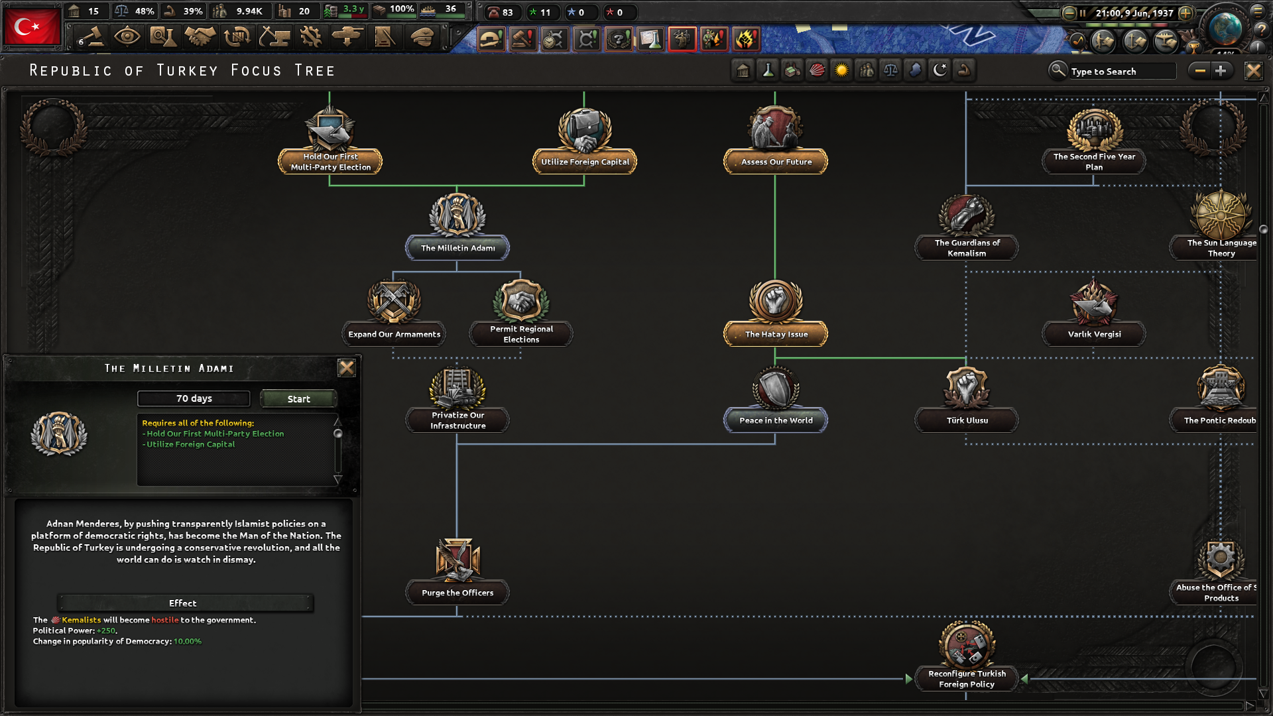
Task: Click the focus tree vertical scrollbar thumb
Action: (x=1263, y=229)
